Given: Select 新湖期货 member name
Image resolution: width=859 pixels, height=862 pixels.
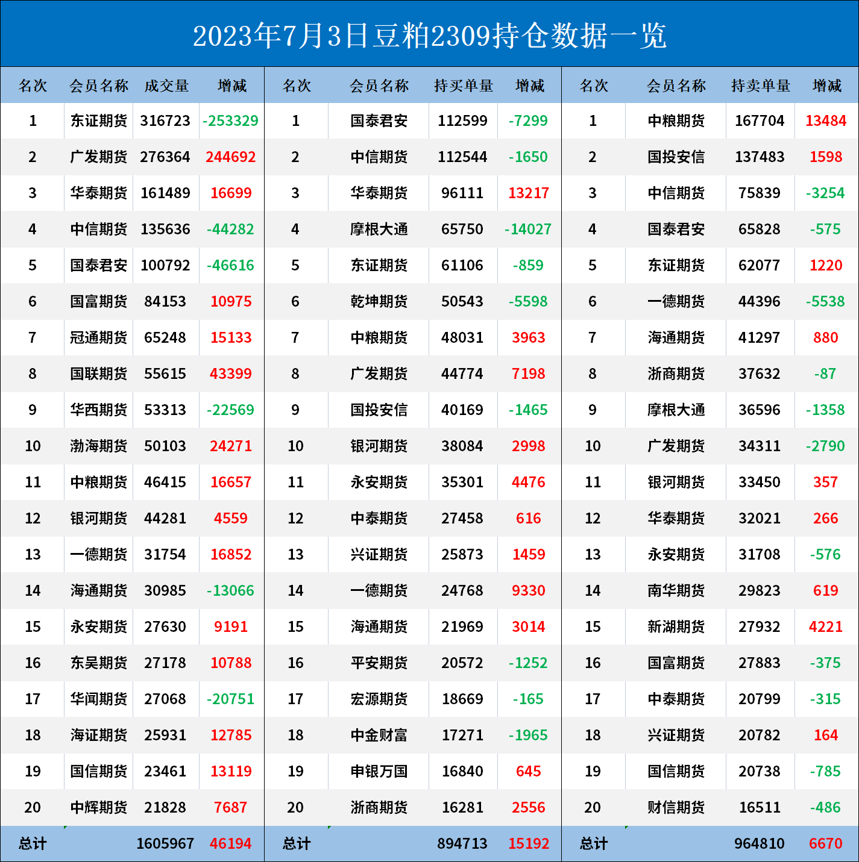Looking at the screenshot, I should click(676, 627).
